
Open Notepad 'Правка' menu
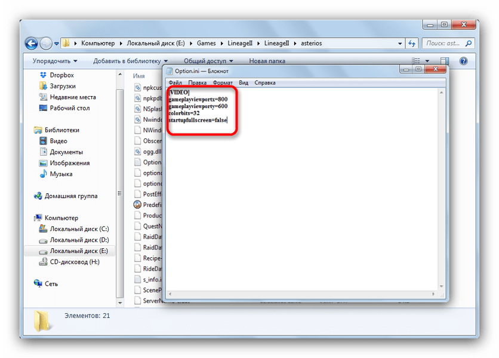pos(198,83)
